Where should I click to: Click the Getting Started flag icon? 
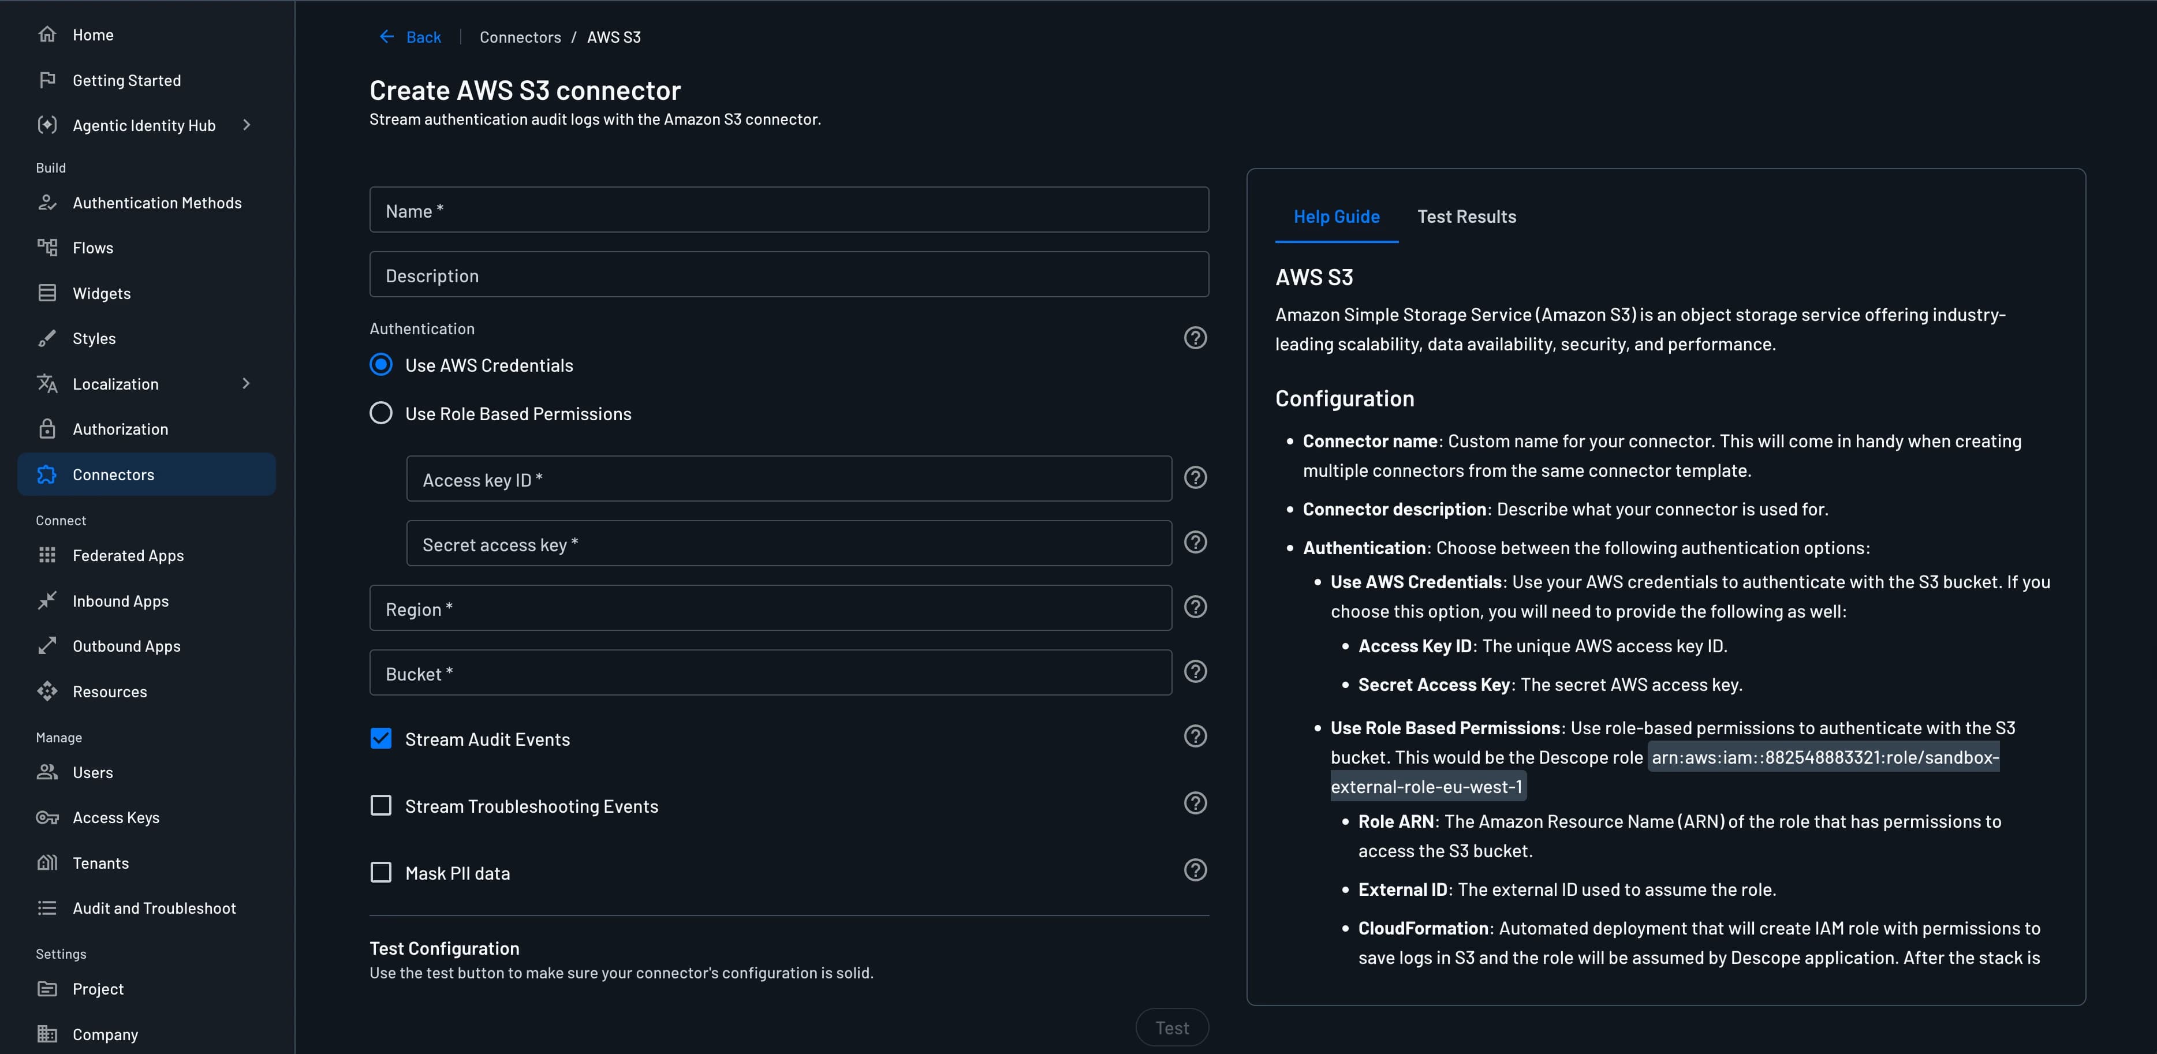coord(47,80)
